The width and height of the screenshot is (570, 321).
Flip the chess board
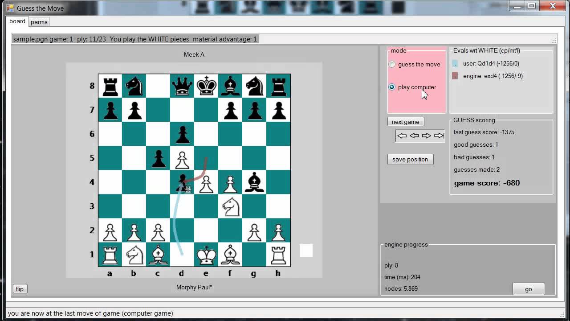20,289
